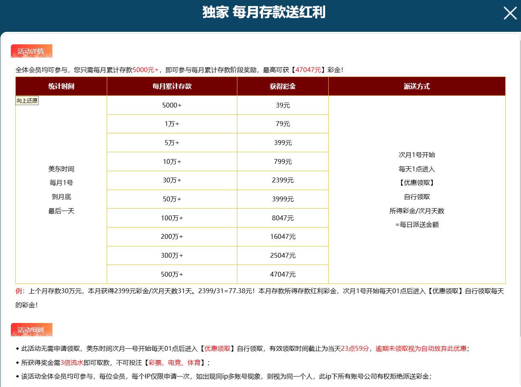Click the 向上还原 tooltip label
This screenshot has height=387, width=521.
[27, 101]
